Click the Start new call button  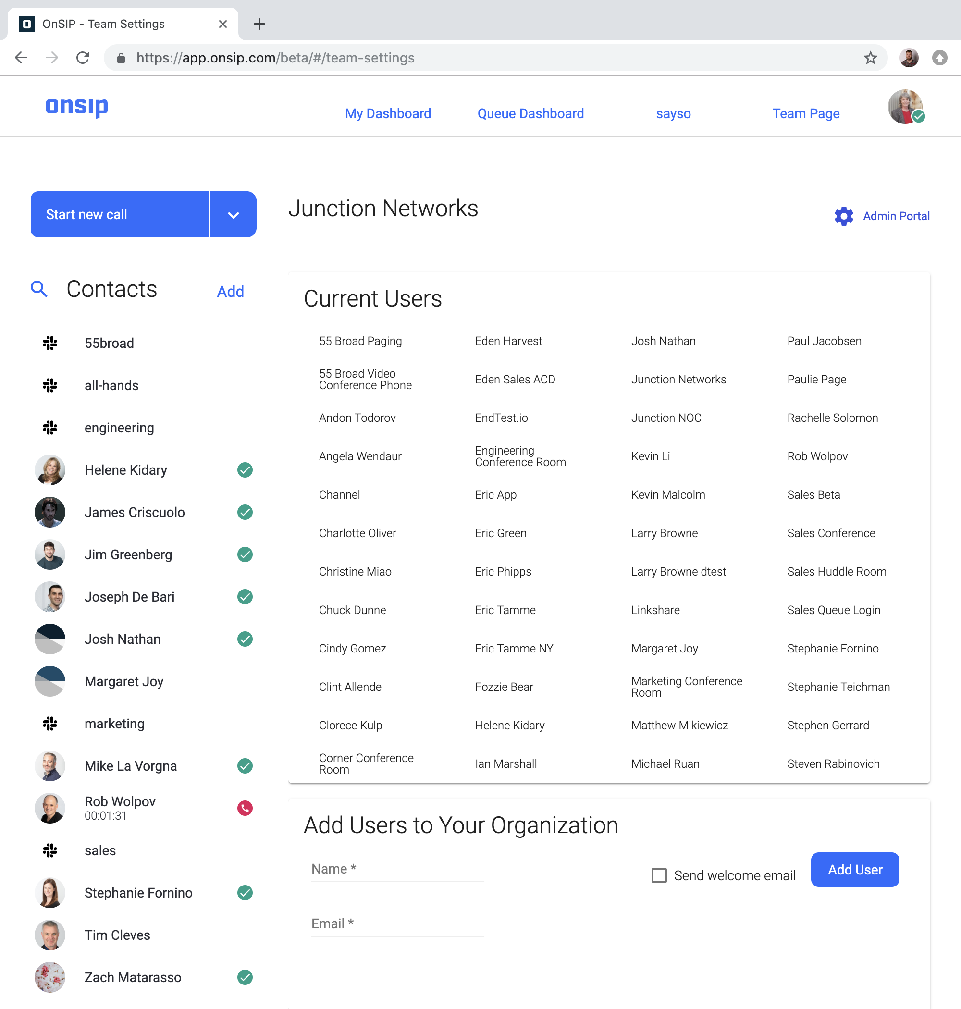click(120, 215)
